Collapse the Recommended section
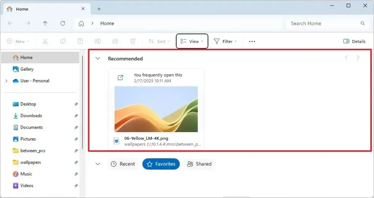 click(98, 58)
